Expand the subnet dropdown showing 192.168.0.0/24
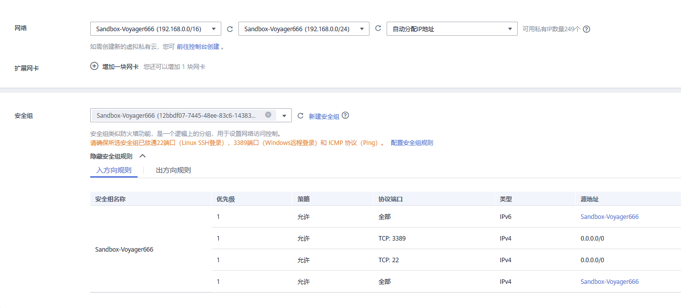The width and height of the screenshot is (681, 308). click(x=303, y=29)
